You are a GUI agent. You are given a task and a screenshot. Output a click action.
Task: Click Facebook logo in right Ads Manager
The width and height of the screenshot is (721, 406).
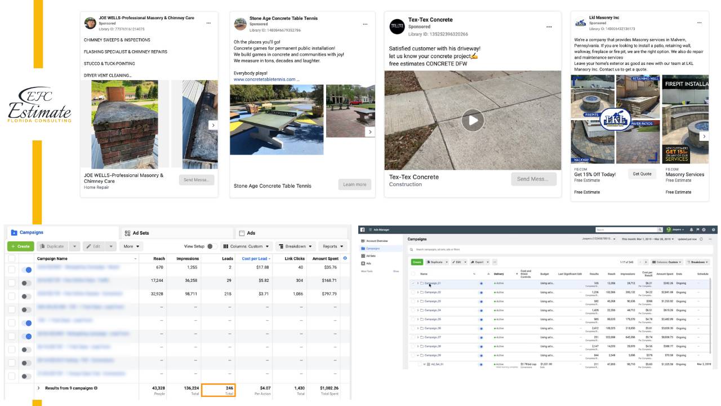click(362, 230)
